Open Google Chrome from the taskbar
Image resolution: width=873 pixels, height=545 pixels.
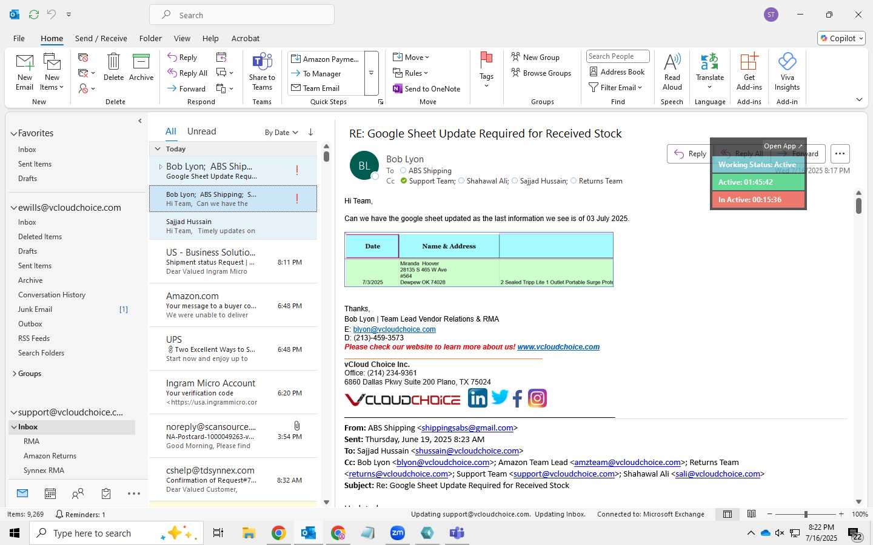(x=278, y=533)
